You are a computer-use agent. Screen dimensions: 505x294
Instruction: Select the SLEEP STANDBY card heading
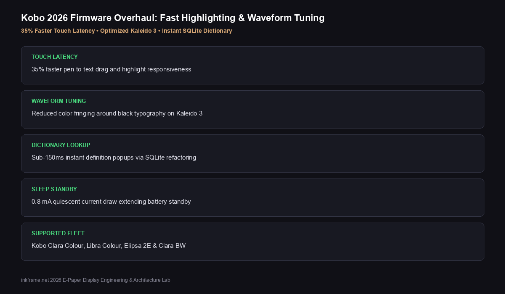[x=54, y=189]
